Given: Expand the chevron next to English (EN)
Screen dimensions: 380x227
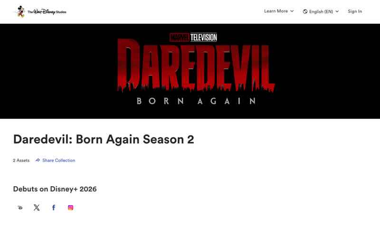Looking at the screenshot, I should pos(337,11).
